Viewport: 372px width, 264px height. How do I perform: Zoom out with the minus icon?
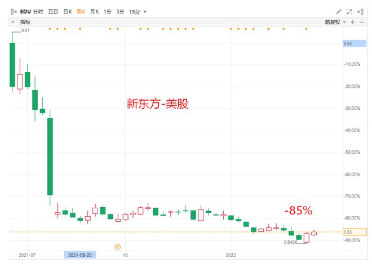(362, 23)
